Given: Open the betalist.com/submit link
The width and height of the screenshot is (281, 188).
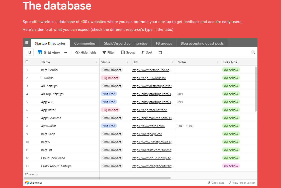Looking at the screenshot, I should pos(152,150).
